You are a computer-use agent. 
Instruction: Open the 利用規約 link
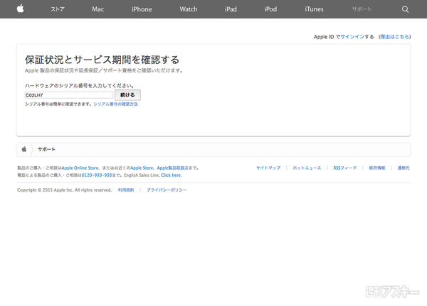pos(126,190)
